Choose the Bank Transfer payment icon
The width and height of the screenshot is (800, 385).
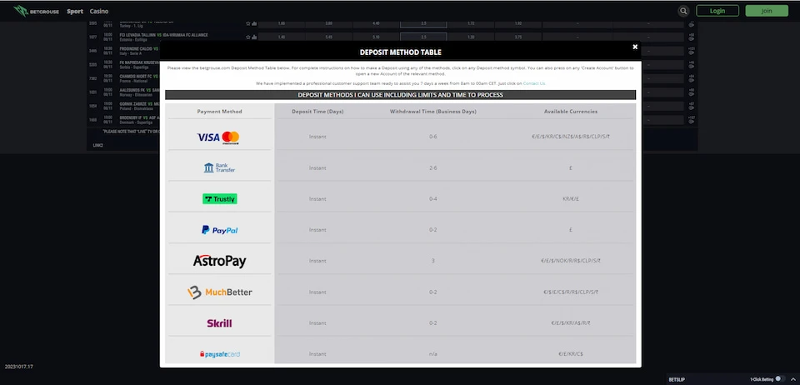219,167
